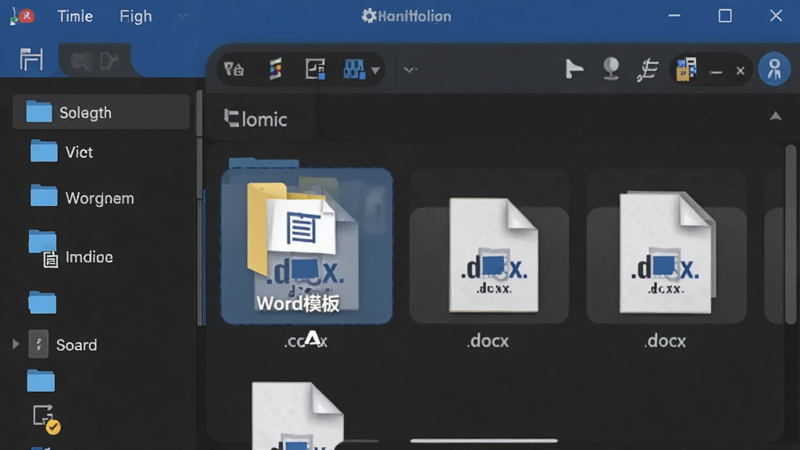This screenshot has height=450, width=800.
Task: Open the user account avatar
Action: point(774,70)
